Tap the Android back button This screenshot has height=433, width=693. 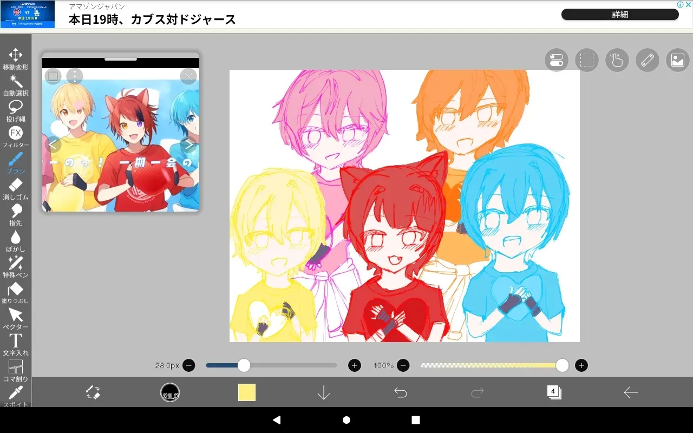(x=277, y=420)
